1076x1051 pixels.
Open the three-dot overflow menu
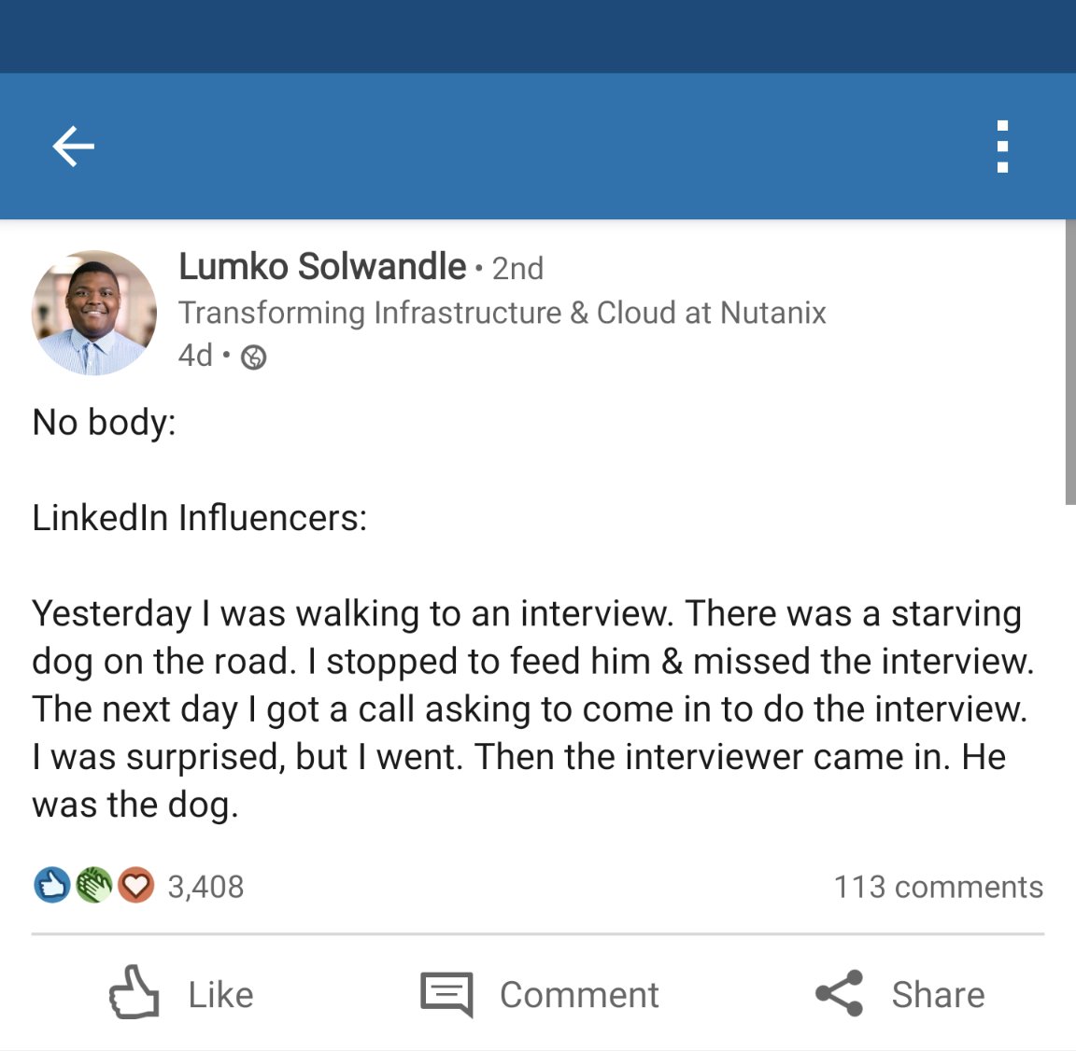click(x=1002, y=147)
